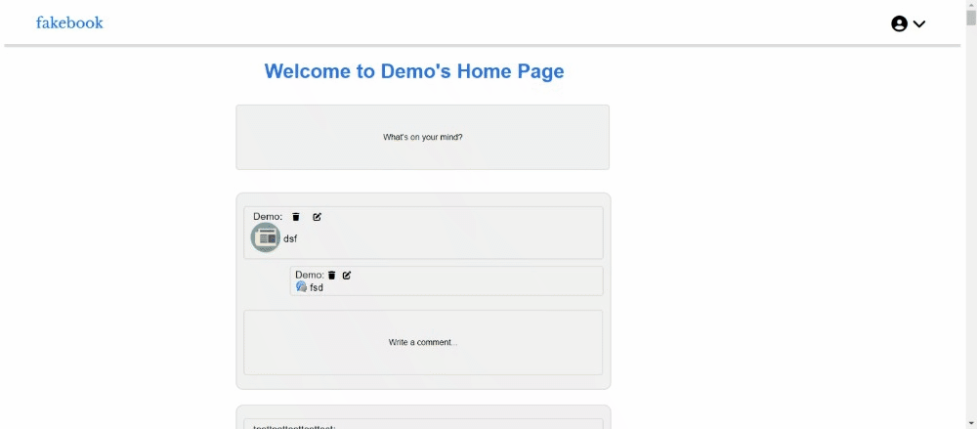The height and width of the screenshot is (429, 977).
Task: Open the fakebook logo link
Action: [x=69, y=23]
